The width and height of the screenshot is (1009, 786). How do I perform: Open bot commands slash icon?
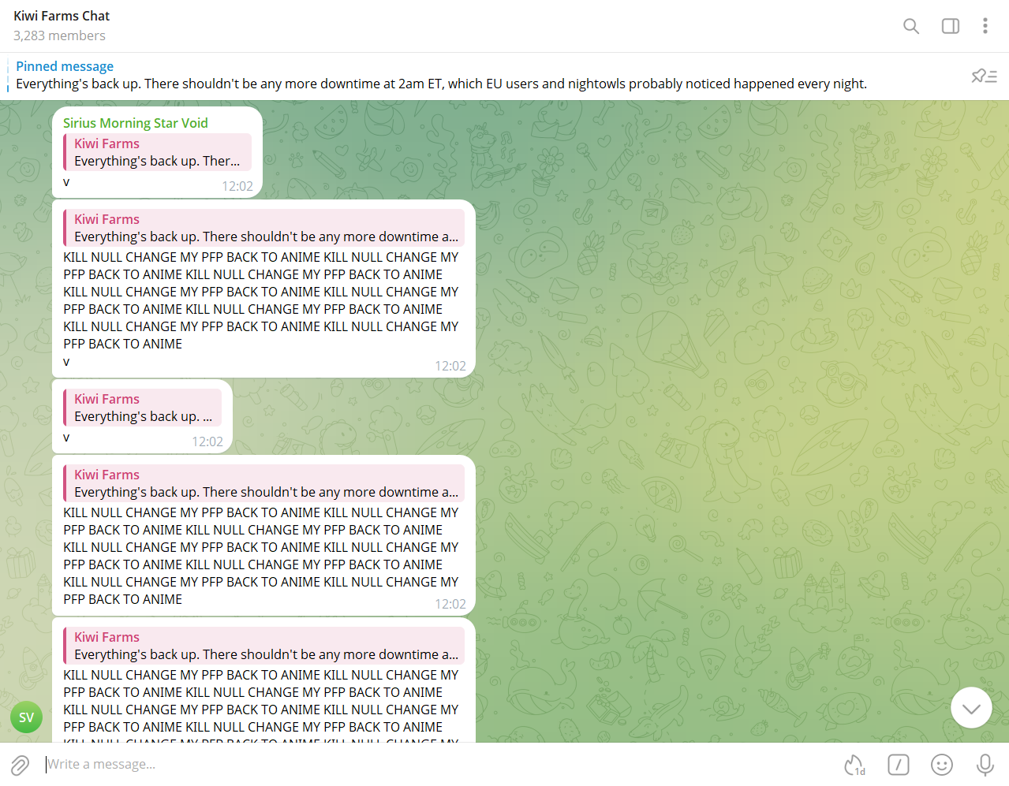[898, 765]
